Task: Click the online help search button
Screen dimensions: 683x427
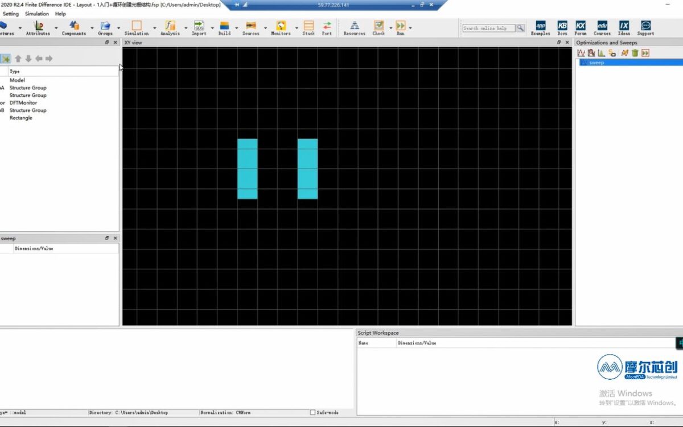Action: 521,28
